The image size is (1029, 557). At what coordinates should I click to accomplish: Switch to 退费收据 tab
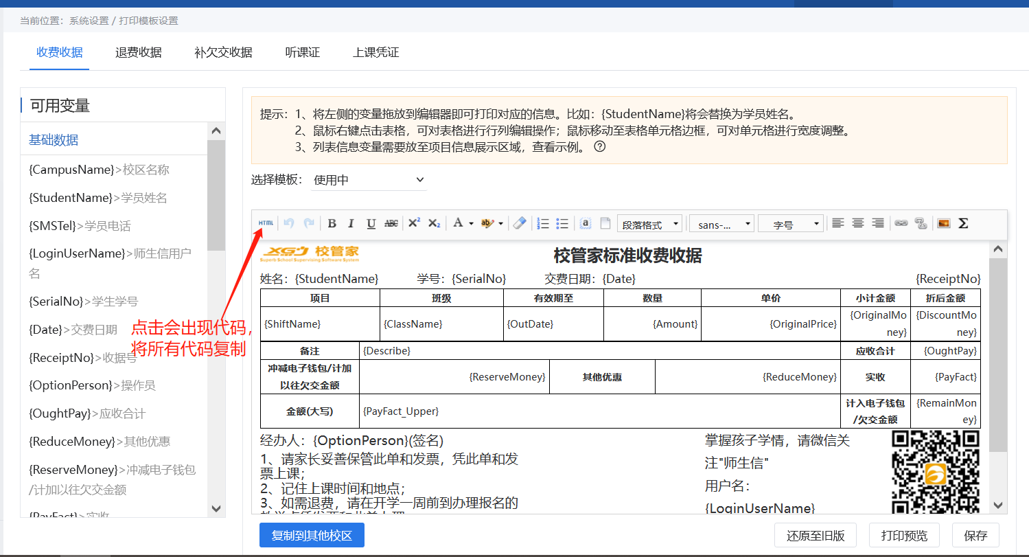pyautogui.click(x=139, y=52)
